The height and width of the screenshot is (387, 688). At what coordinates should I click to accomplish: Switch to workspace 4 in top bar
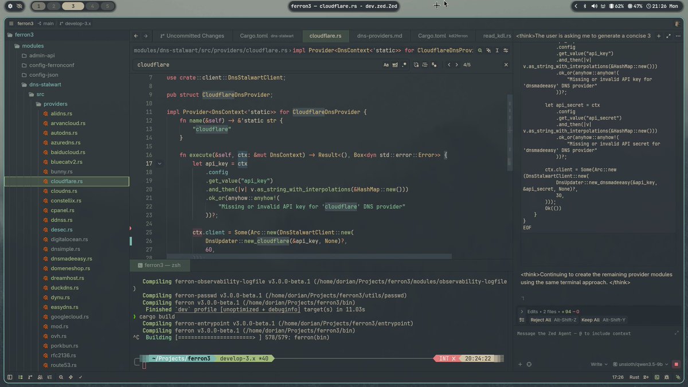tap(91, 6)
